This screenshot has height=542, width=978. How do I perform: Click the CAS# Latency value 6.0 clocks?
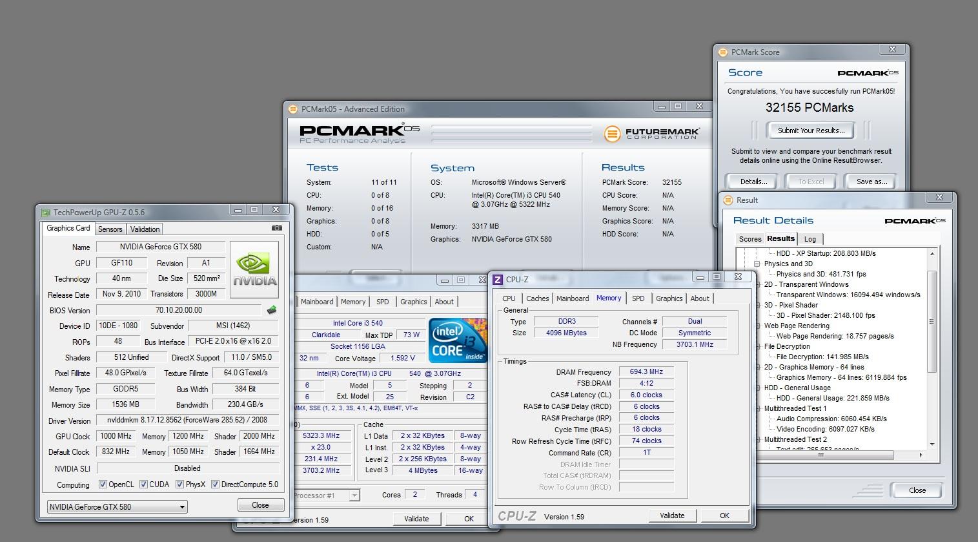[646, 395]
